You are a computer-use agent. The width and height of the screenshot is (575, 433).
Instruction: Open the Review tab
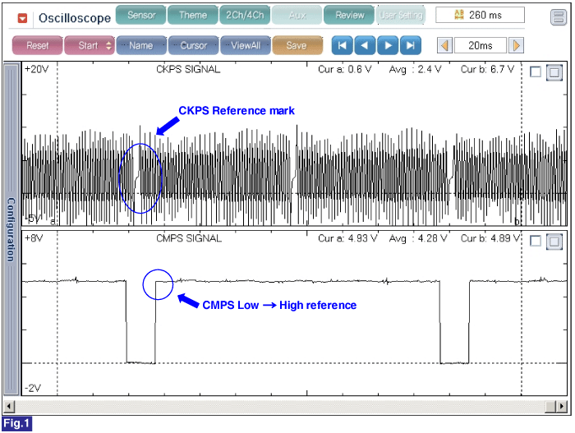point(349,15)
